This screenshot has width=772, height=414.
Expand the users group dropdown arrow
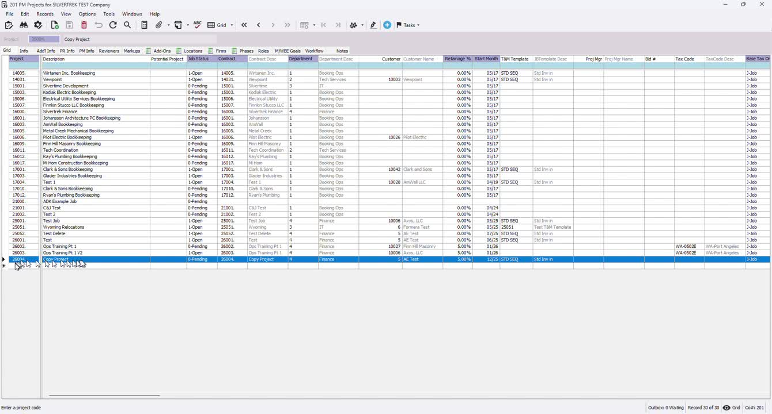[363, 25]
